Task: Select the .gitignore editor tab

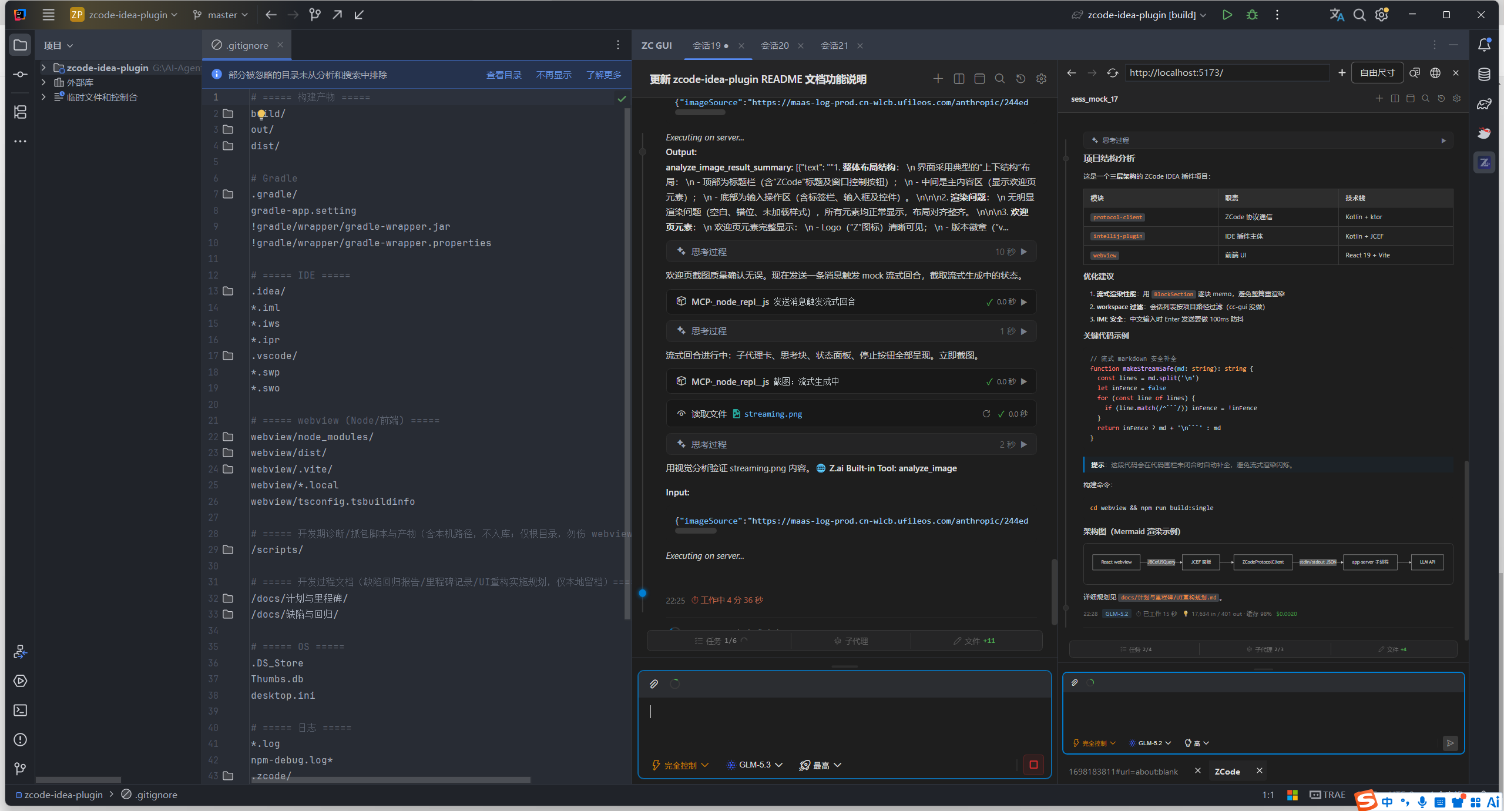Action: [247, 45]
